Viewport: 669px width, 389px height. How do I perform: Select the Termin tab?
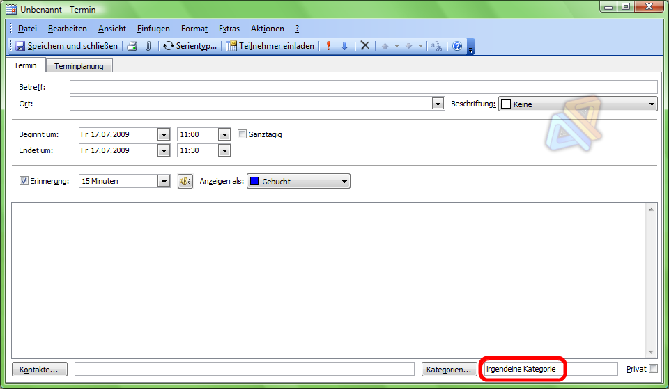tap(25, 65)
